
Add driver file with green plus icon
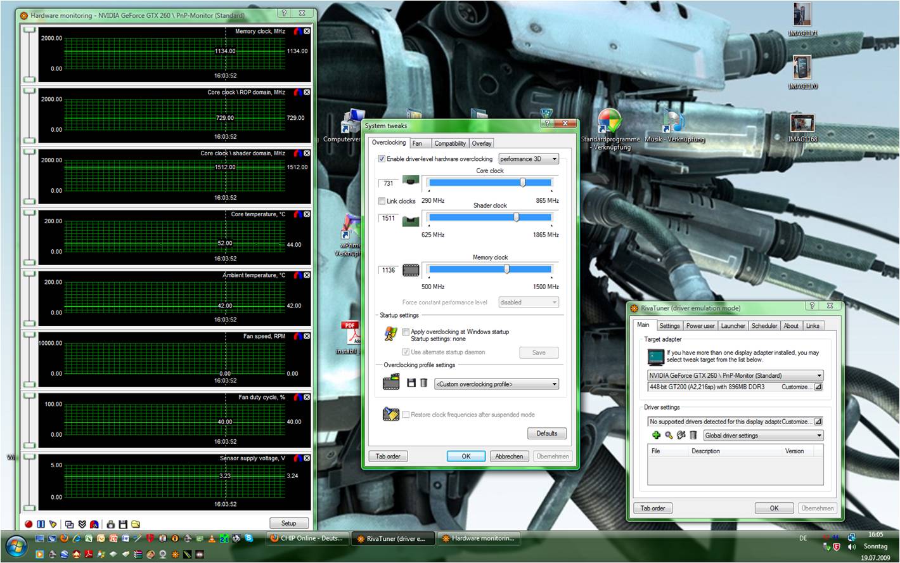pyautogui.click(x=656, y=435)
